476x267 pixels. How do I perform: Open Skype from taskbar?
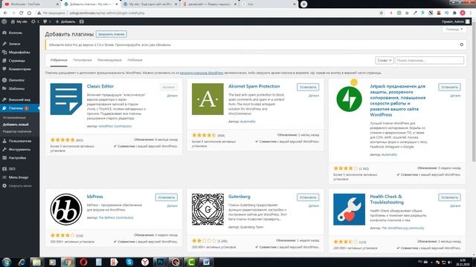point(129,262)
